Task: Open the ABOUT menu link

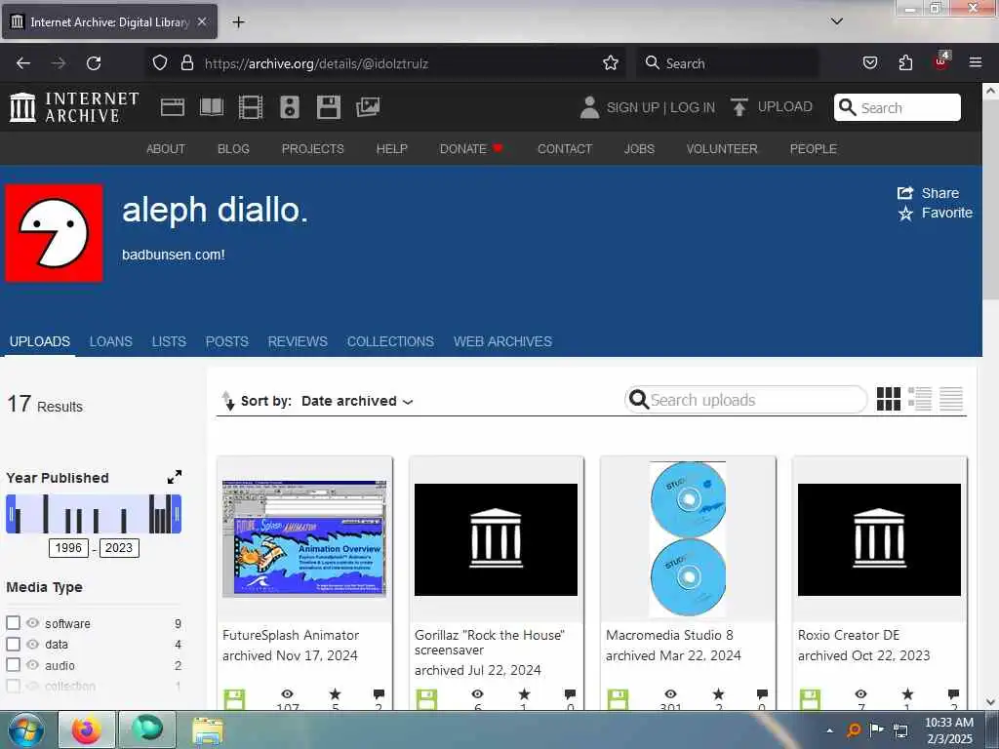Action: [x=166, y=148]
